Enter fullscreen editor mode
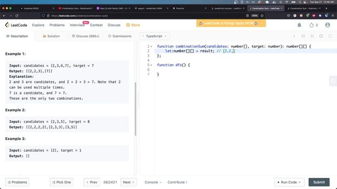 [330, 36]
